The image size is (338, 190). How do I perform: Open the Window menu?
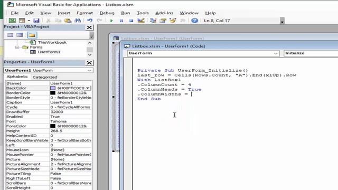189,13
